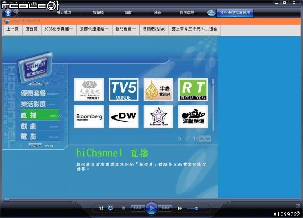Screen dimensions: 303x218
Task: Click the Previous track button
Action: [x=138, y=208]
